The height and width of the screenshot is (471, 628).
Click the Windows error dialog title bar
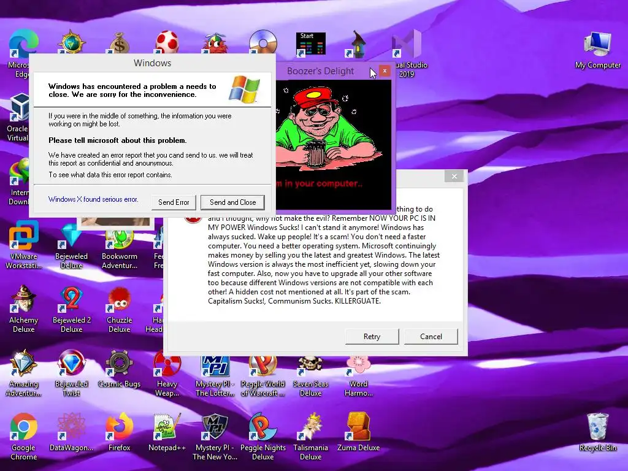tap(152, 63)
